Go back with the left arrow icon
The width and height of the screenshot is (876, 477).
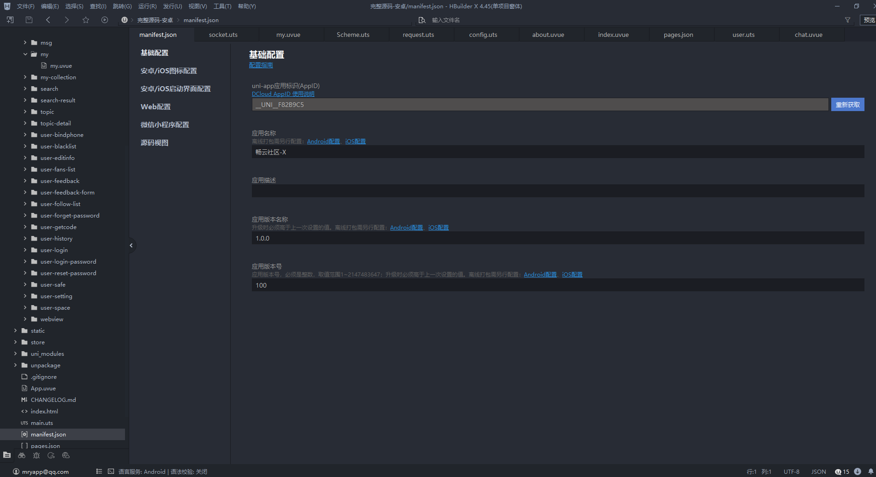pos(48,20)
